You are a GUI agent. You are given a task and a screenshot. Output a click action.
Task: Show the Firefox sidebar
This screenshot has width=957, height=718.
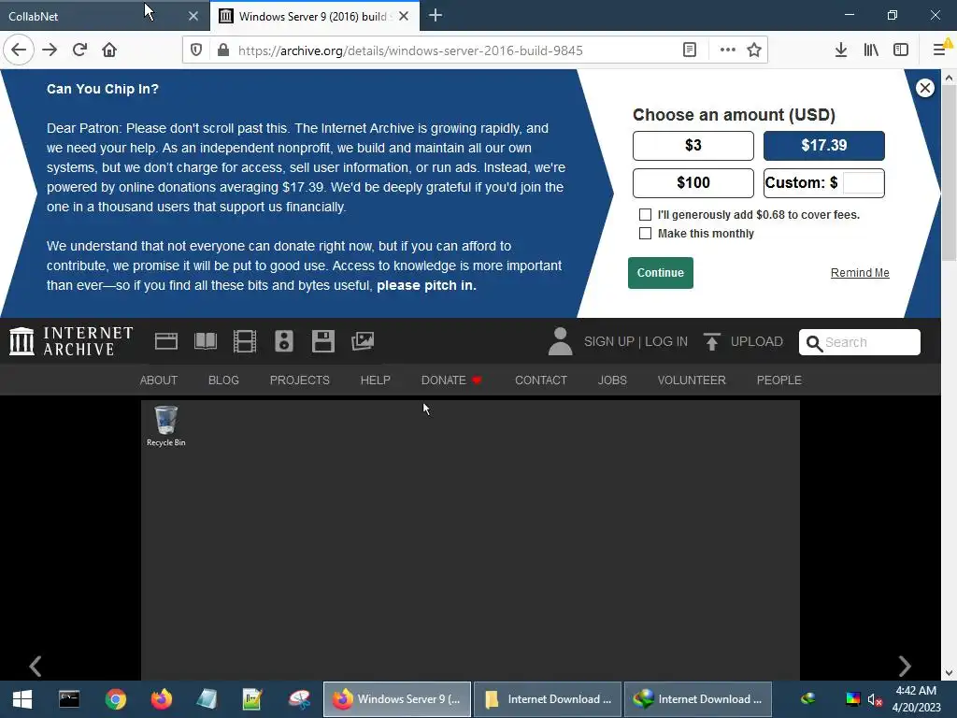point(901,50)
